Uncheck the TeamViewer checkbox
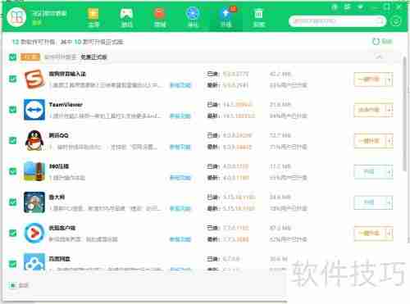The width and height of the screenshot is (410, 304). pyautogui.click(x=12, y=110)
